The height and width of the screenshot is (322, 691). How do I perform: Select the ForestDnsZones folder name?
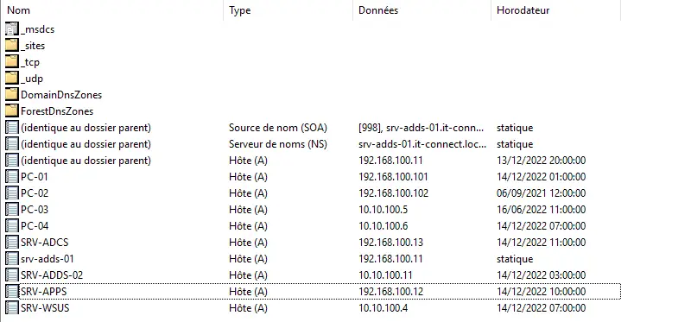tap(57, 111)
